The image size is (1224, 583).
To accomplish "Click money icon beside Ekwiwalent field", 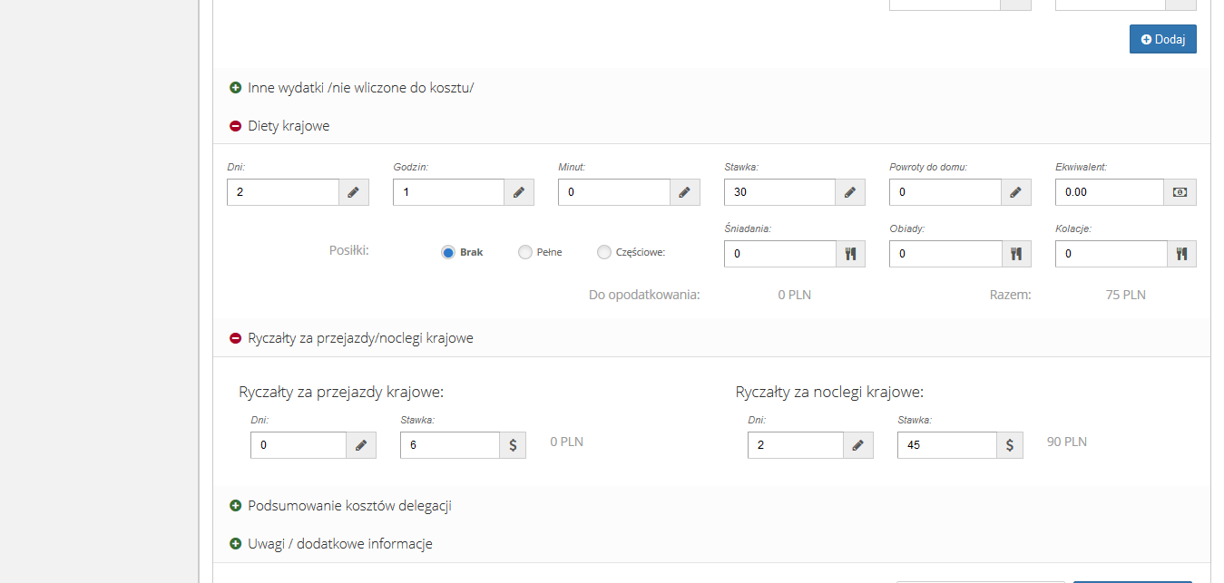I will coord(1180,192).
